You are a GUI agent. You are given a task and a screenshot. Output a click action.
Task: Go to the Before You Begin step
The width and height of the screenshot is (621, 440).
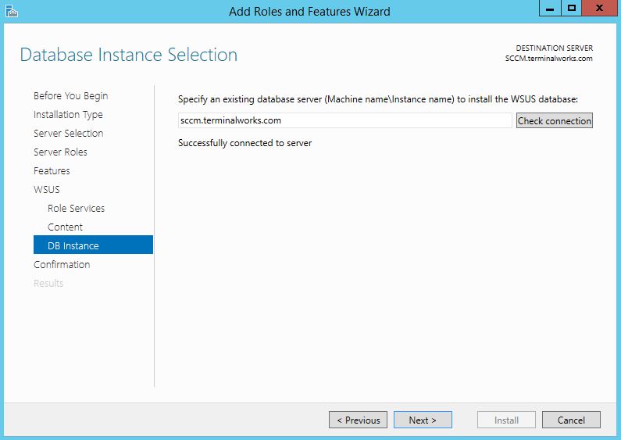click(71, 96)
